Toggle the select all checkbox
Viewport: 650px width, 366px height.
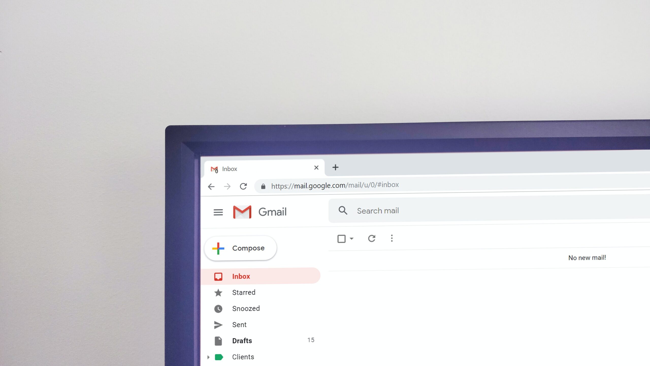click(x=342, y=238)
